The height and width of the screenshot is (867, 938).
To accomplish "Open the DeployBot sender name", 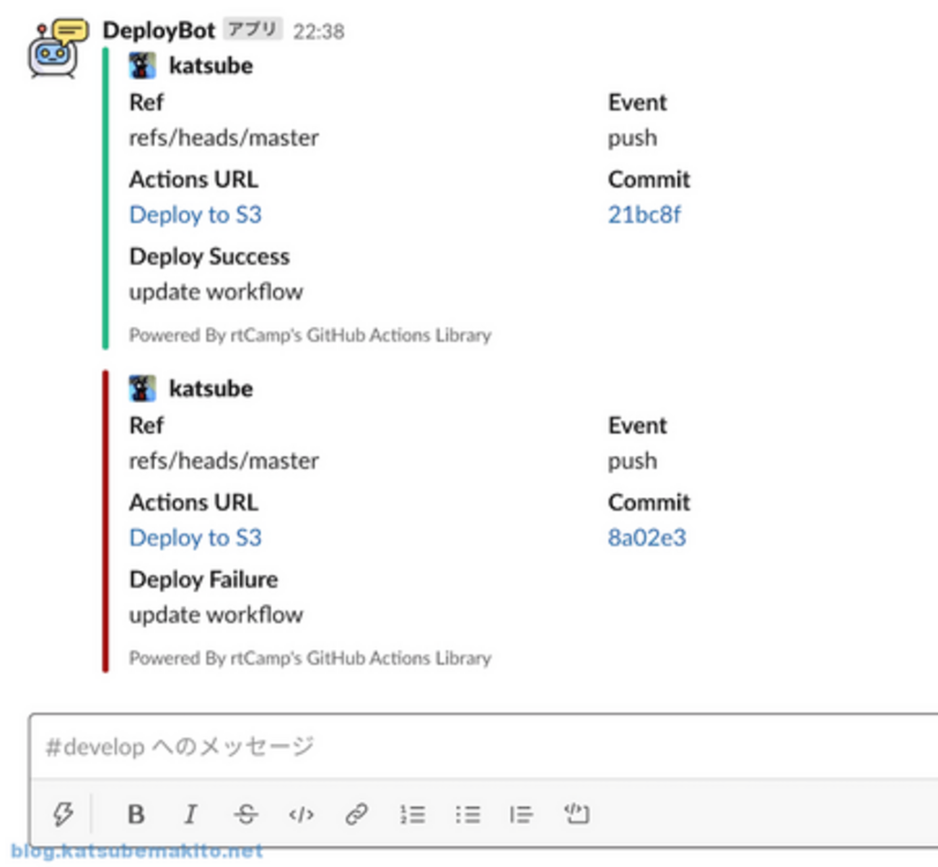I will pos(159,30).
